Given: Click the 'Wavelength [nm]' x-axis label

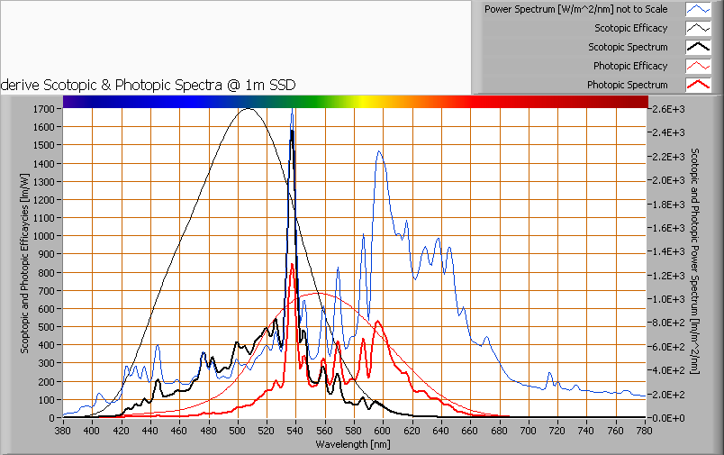Looking at the screenshot, I should (355, 444).
